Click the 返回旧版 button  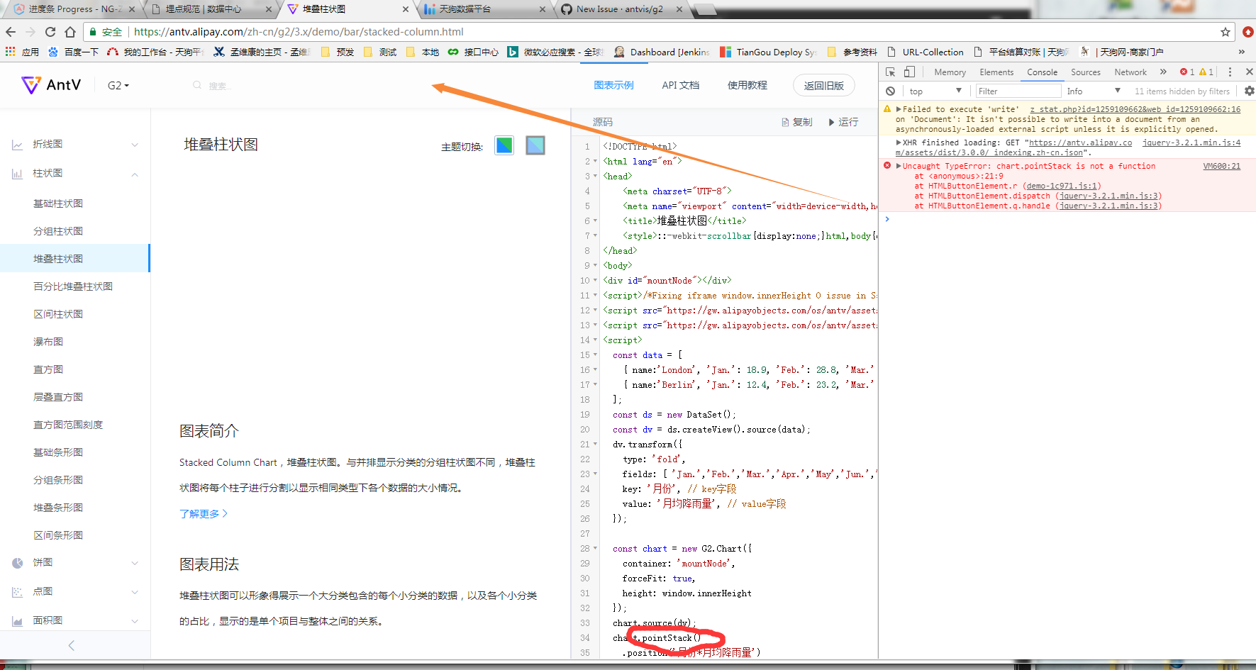coord(824,85)
